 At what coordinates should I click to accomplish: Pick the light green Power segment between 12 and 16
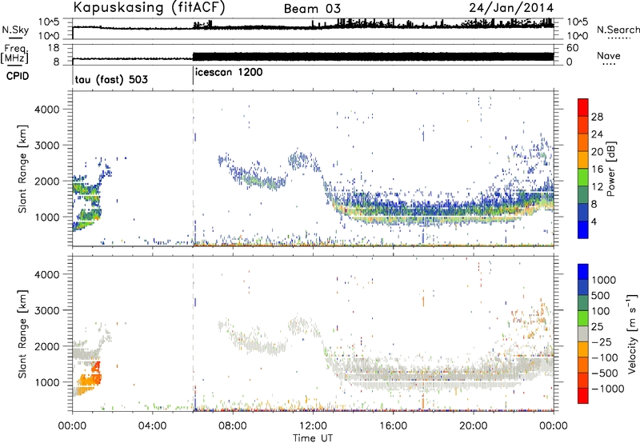coord(583,177)
